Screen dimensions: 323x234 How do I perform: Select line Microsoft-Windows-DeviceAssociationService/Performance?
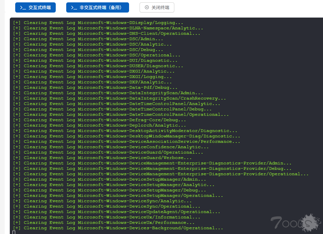pos(127,141)
